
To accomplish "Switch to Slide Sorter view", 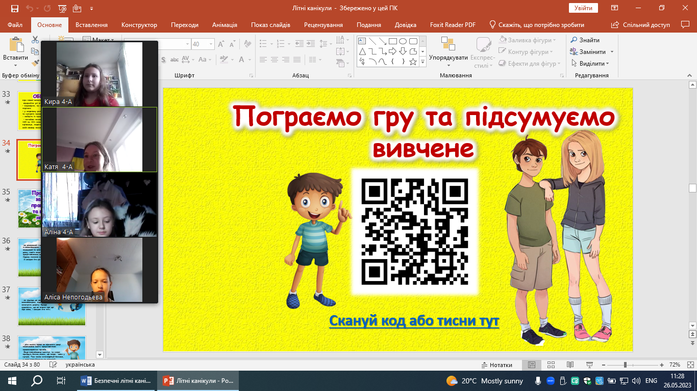I will [x=551, y=365].
